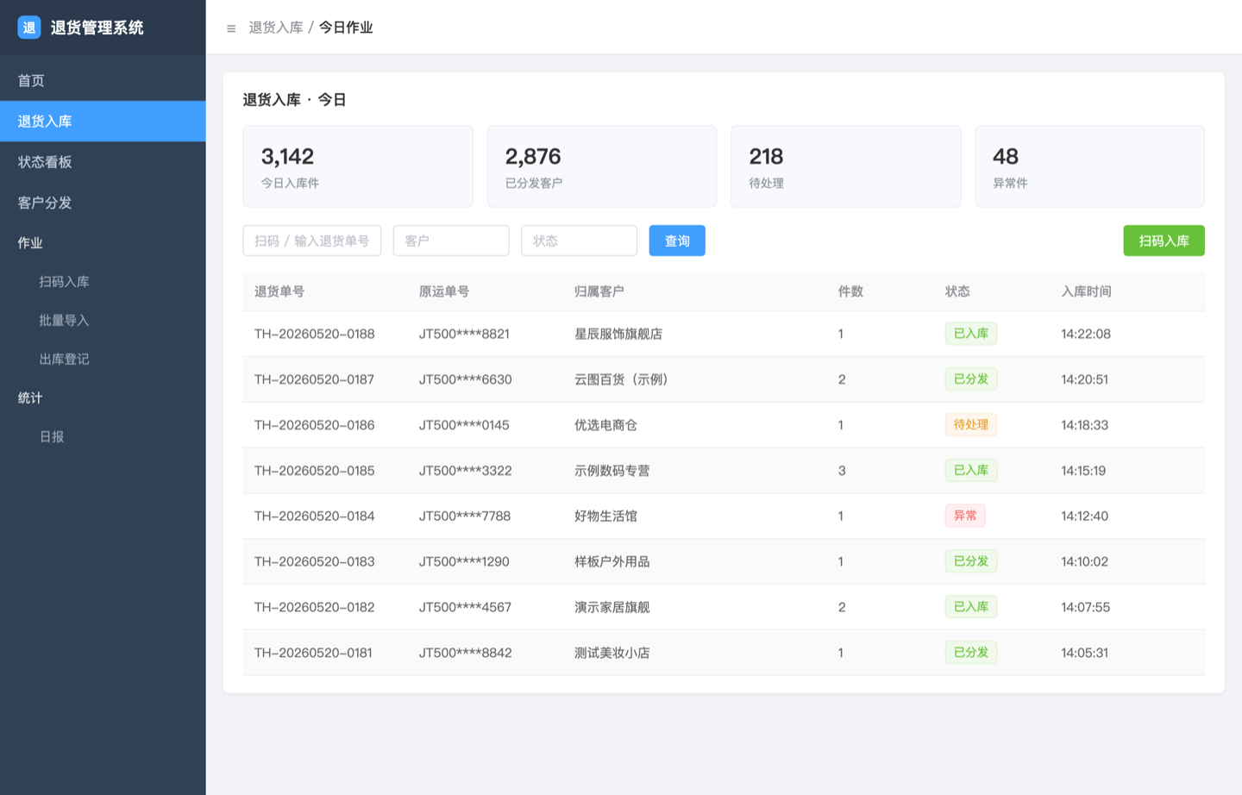Select the 异常件 48 card
The image size is (1242, 795).
coord(1090,166)
